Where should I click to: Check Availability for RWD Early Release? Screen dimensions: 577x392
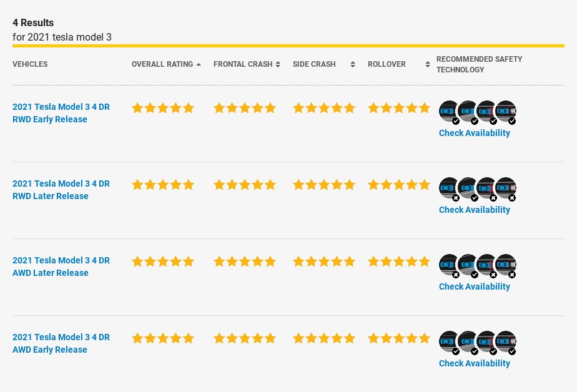click(x=475, y=133)
